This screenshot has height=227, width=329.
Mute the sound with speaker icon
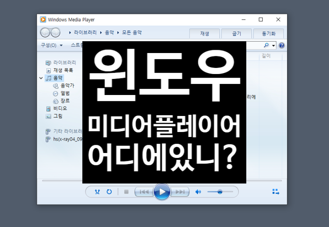click(198, 192)
